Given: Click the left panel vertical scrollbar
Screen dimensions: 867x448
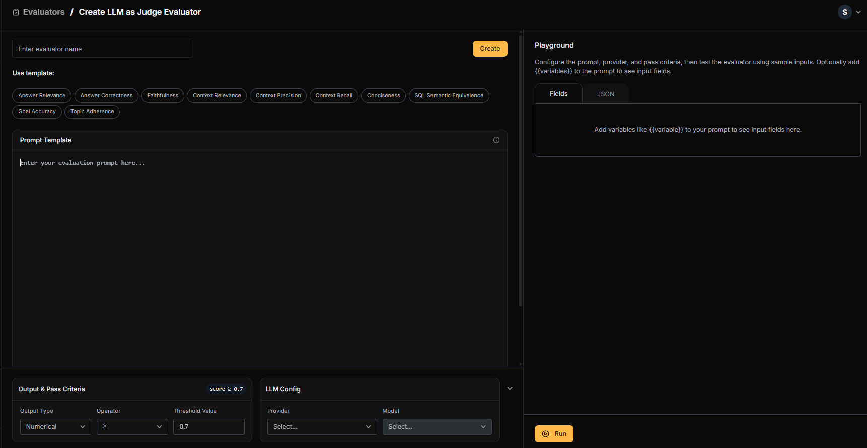Looking at the screenshot, I should pos(520,169).
